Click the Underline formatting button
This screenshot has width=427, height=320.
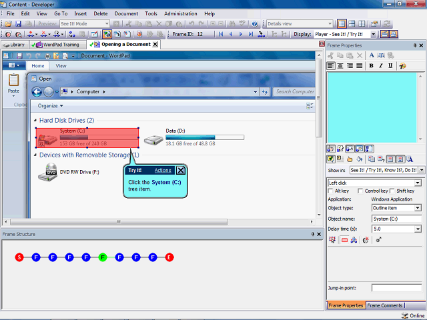(390, 65)
